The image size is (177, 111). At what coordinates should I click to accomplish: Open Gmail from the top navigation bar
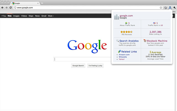point(44,16)
